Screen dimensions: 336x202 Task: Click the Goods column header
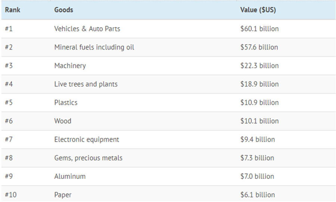(63, 10)
